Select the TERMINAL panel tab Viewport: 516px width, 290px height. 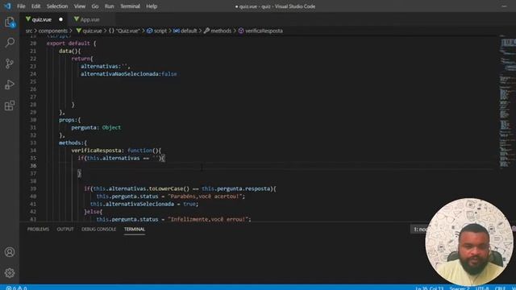(135, 229)
